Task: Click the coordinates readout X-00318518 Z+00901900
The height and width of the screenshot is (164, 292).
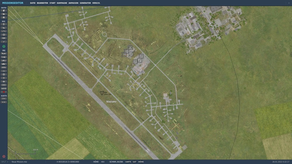Action: (x=68, y=162)
